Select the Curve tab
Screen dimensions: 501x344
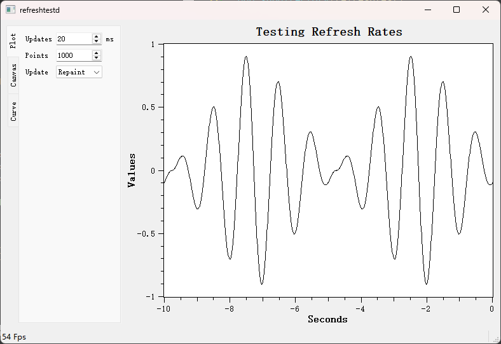coord(13,111)
